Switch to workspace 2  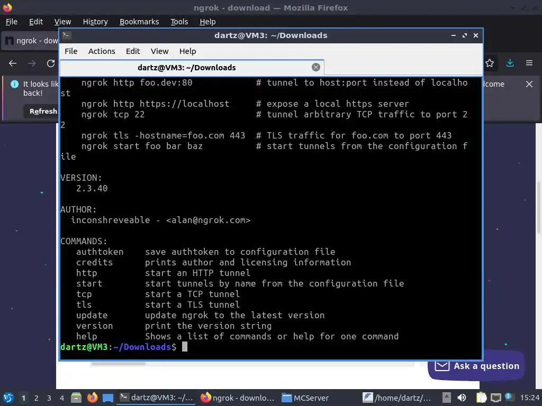click(x=37, y=398)
